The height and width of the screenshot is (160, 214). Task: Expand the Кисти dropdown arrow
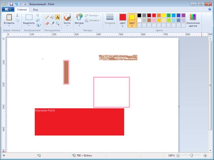point(67,26)
